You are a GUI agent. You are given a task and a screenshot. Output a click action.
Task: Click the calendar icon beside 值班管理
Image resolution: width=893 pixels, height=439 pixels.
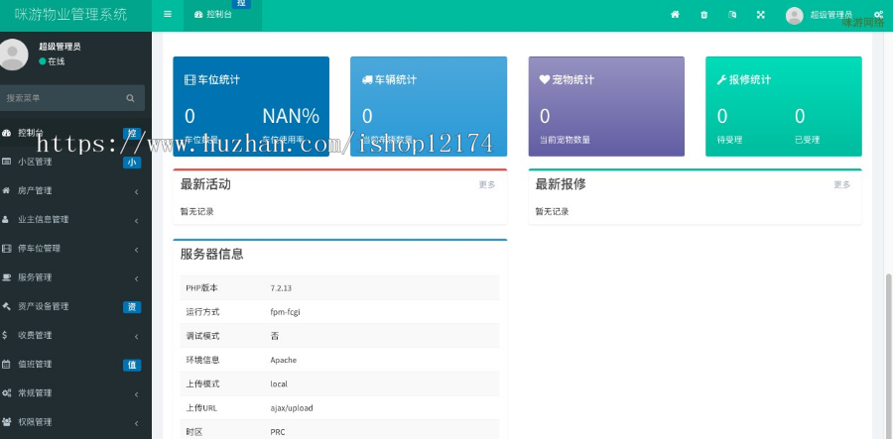click(6, 365)
